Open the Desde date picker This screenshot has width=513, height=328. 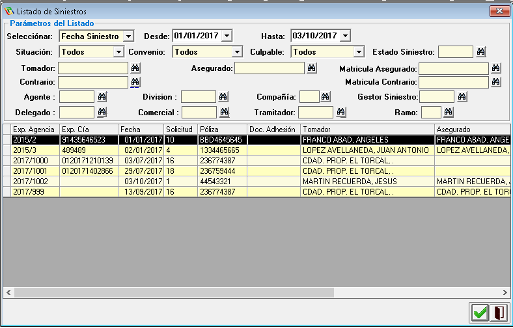click(227, 35)
